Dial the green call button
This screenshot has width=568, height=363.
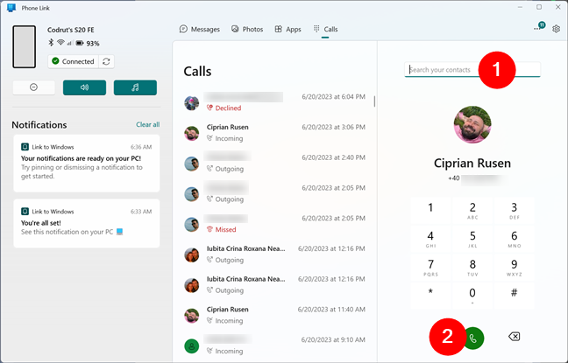point(473,338)
